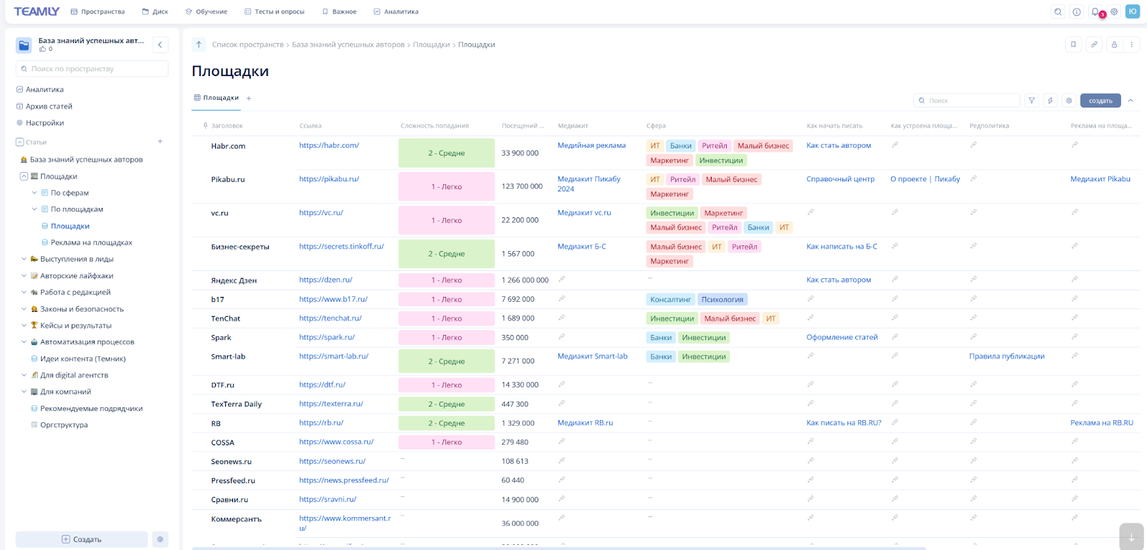Viewport: 1147px width, 550px height.
Task: Open table settings gear near создать
Action: click(1069, 100)
